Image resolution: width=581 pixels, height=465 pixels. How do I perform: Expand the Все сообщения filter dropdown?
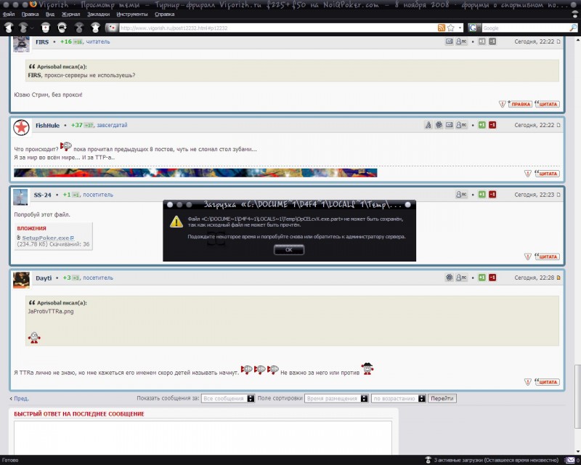click(x=228, y=398)
